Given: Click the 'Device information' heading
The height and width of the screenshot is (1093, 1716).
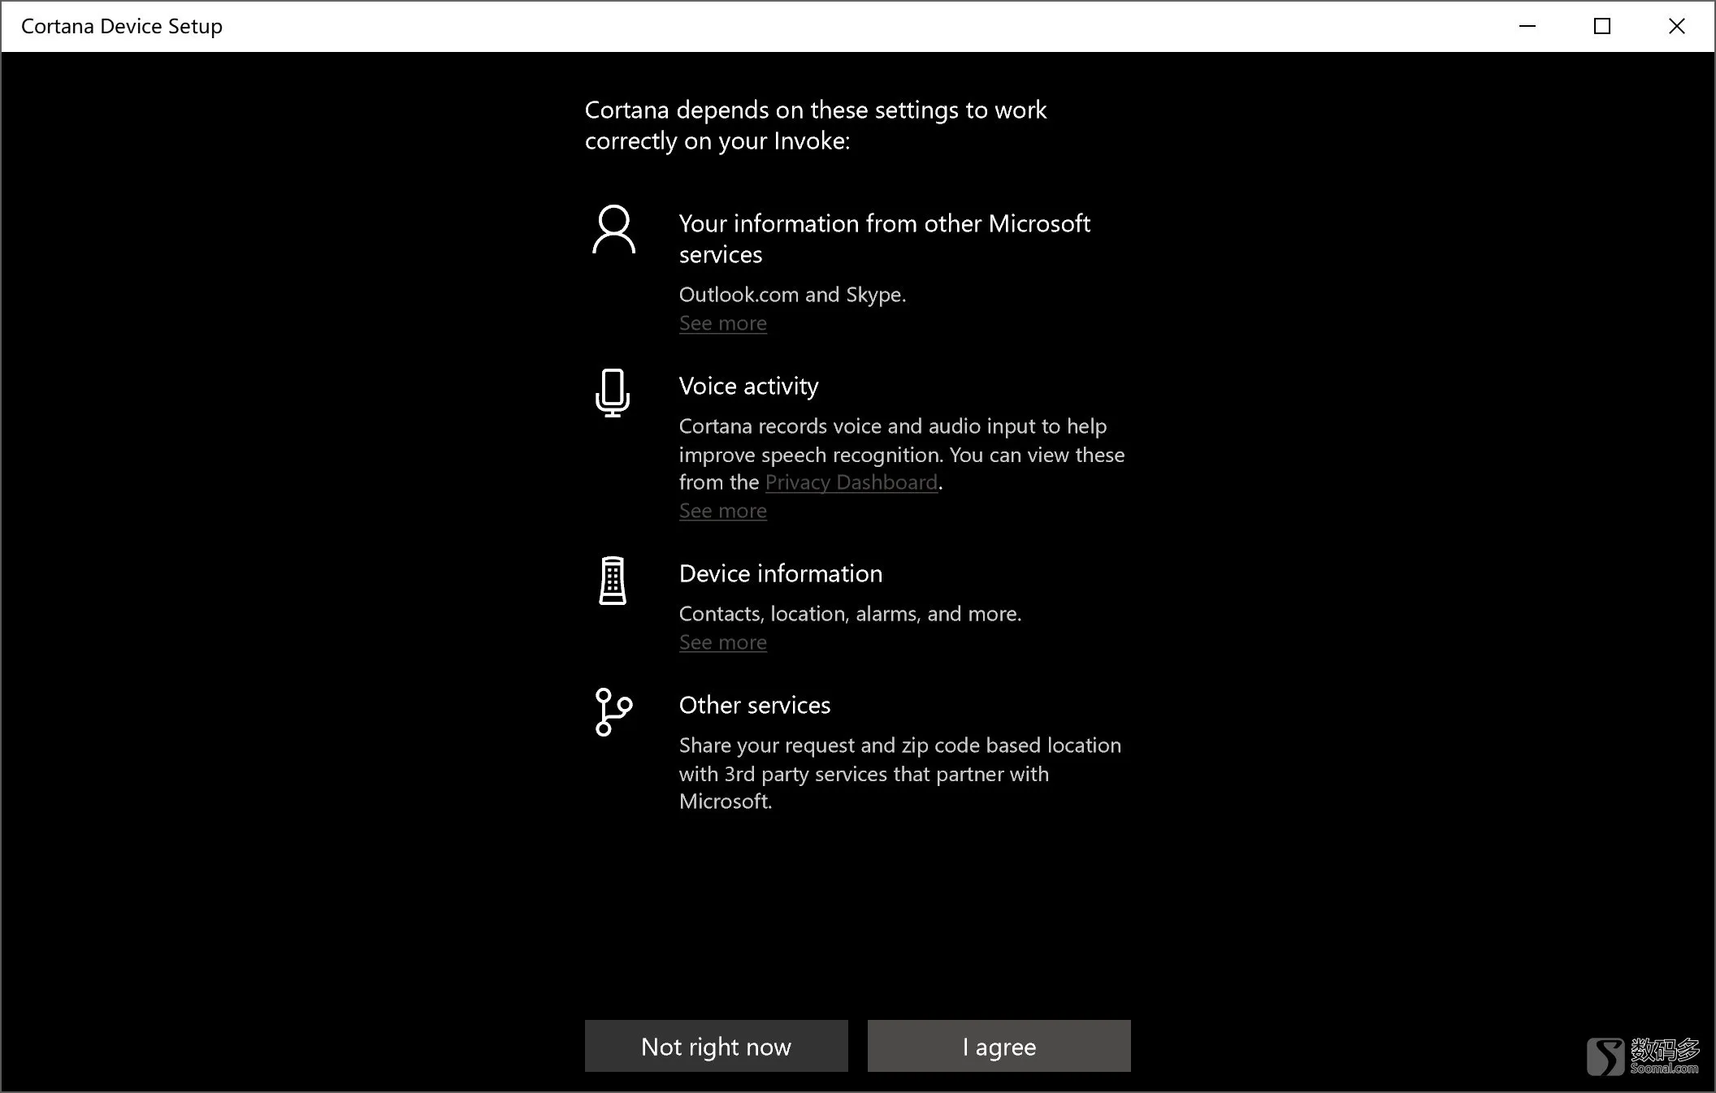Looking at the screenshot, I should tap(781, 573).
